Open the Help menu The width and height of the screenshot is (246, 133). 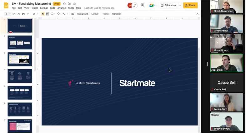point(78,8)
